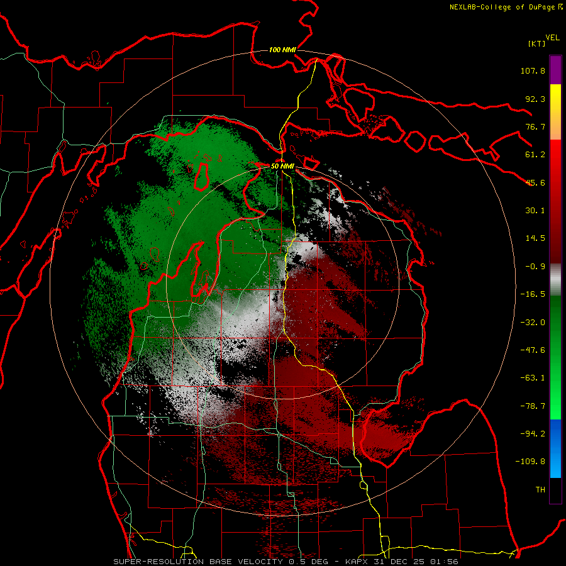Click the 30.1 velocity scale value

pyautogui.click(x=535, y=211)
